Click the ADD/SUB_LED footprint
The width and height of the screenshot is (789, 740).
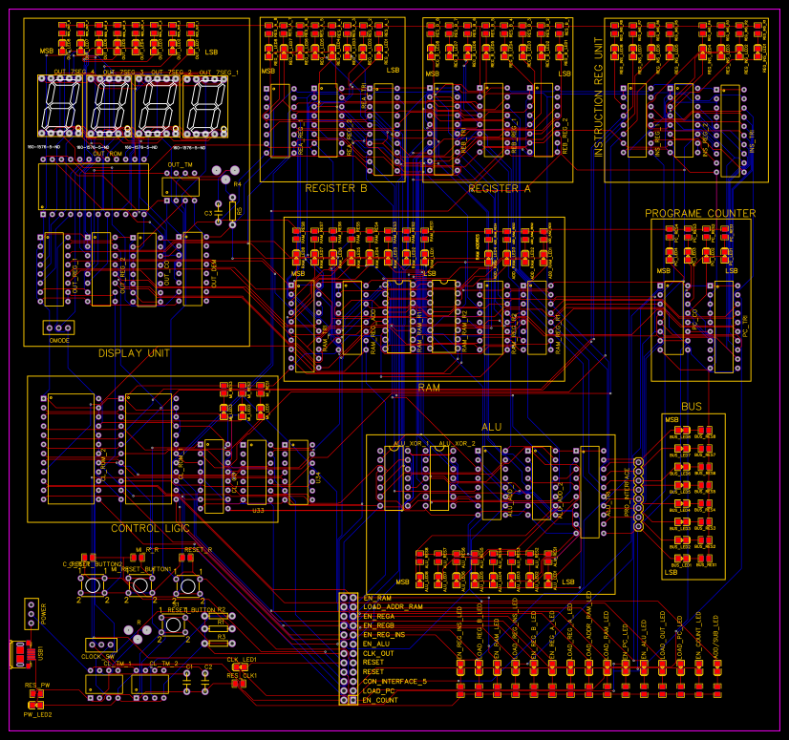click(717, 666)
